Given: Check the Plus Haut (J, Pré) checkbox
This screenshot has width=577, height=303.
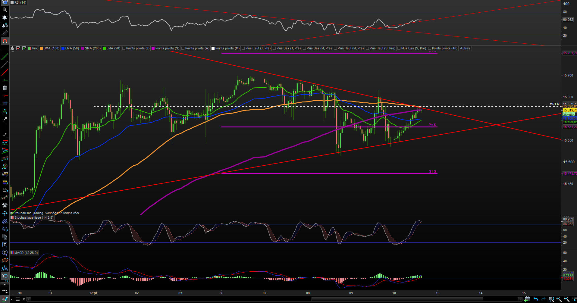Looking at the screenshot, I should (243, 48).
